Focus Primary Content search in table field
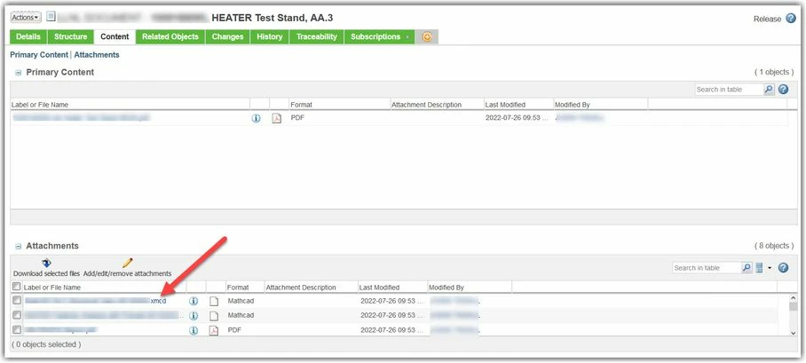The width and height of the screenshot is (806, 363). pyautogui.click(x=729, y=90)
